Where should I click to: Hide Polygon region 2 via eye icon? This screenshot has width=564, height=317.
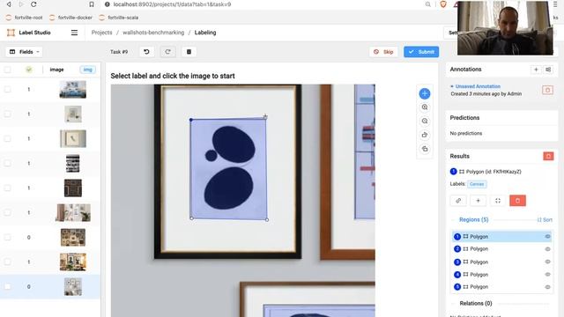(547, 249)
